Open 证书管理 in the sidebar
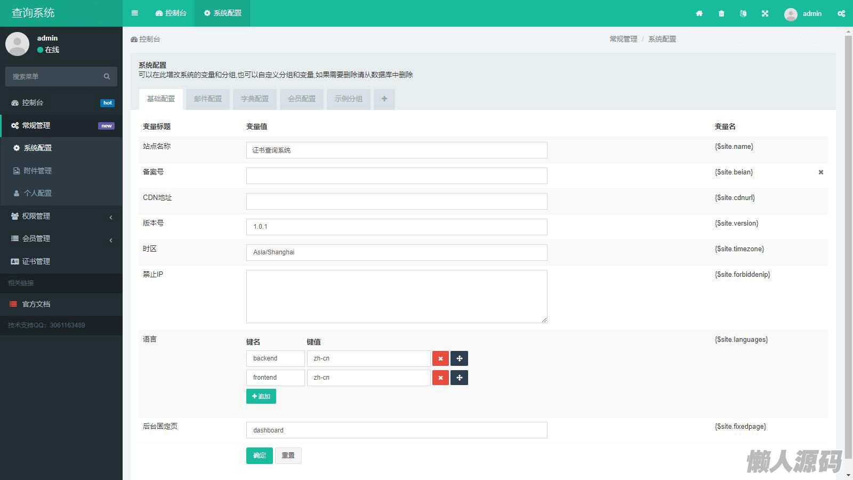853x480 pixels. 36,261
